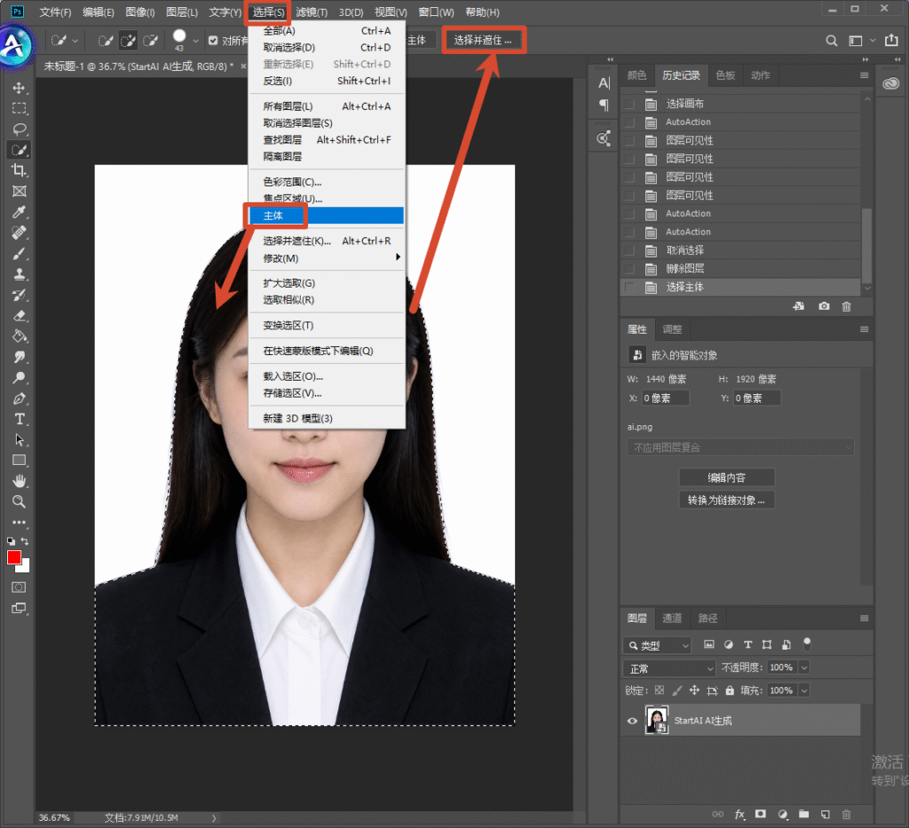Select the Move tool

coord(20,88)
